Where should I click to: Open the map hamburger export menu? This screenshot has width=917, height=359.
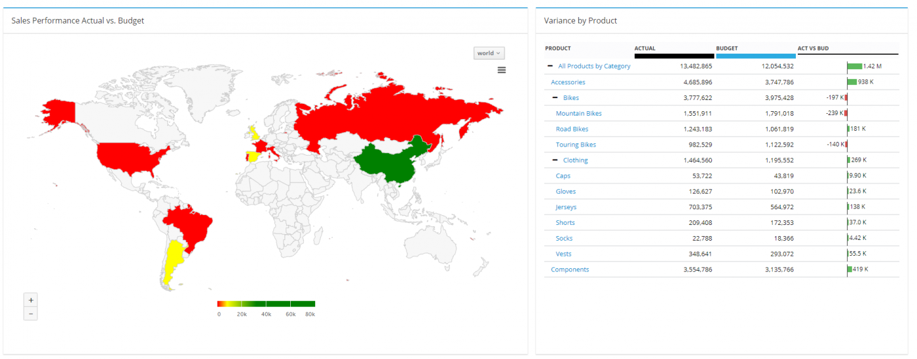tap(502, 70)
